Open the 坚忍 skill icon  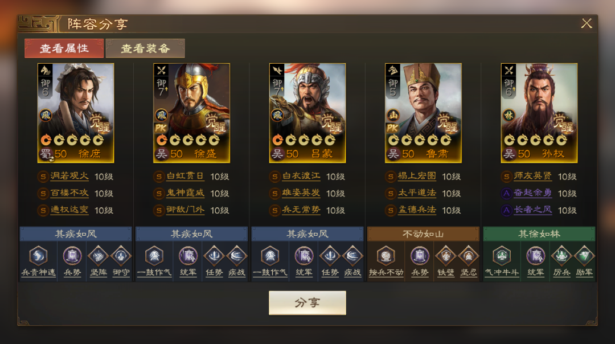tap(468, 256)
